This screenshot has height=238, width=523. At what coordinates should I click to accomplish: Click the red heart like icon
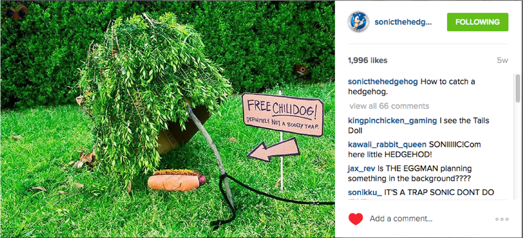point(356,219)
